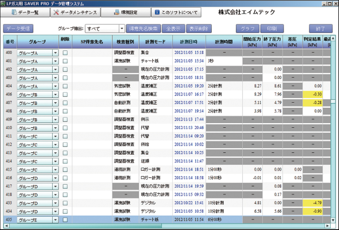This screenshot has height=230, width=339.
Task: Click the app icon in title bar
Action: coord(3,4)
